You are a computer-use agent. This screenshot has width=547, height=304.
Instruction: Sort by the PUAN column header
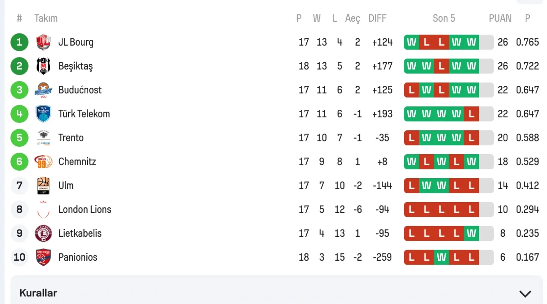coord(500,18)
